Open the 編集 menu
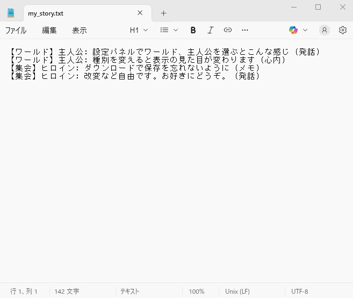 49,31
